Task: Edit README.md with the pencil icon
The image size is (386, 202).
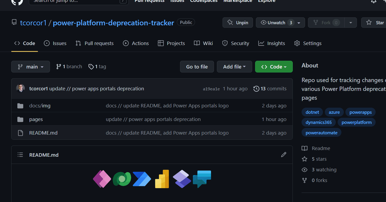Action: [284, 155]
